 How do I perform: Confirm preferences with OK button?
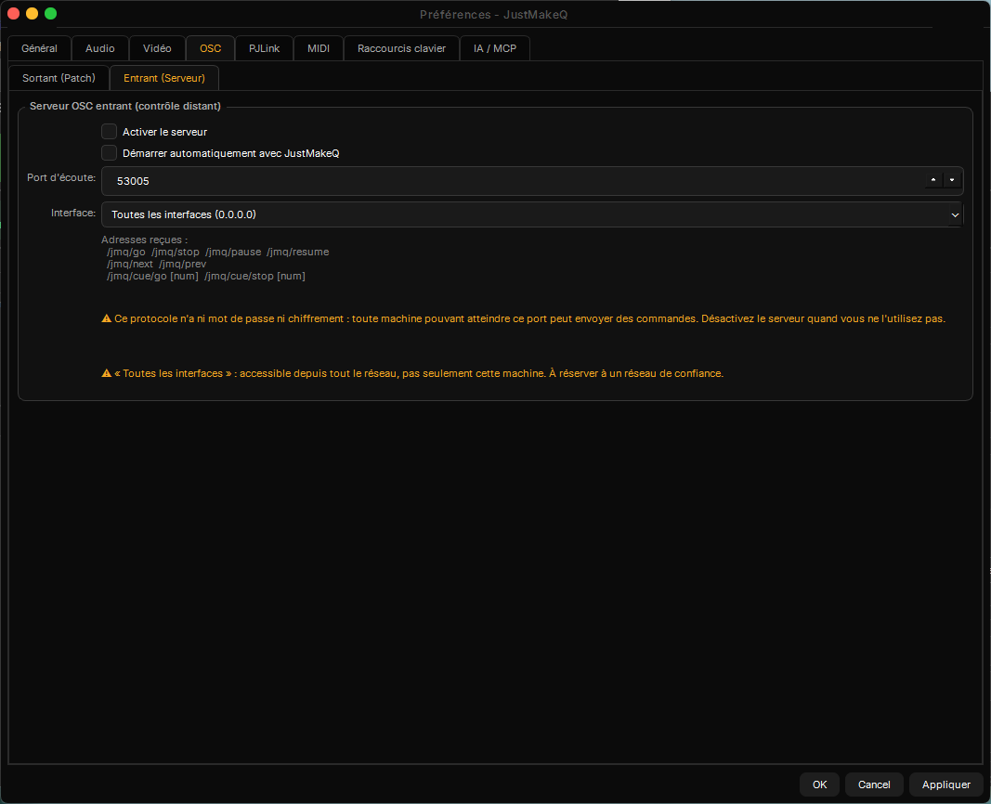[x=820, y=785]
